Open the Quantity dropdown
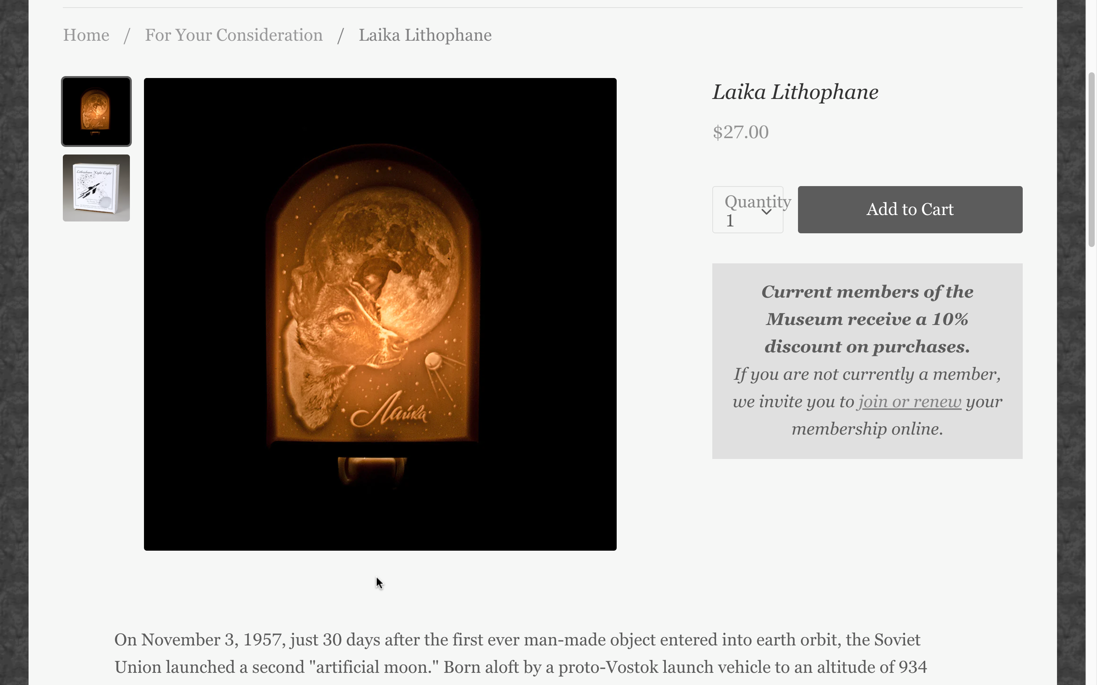The image size is (1097, 685). [x=747, y=210]
